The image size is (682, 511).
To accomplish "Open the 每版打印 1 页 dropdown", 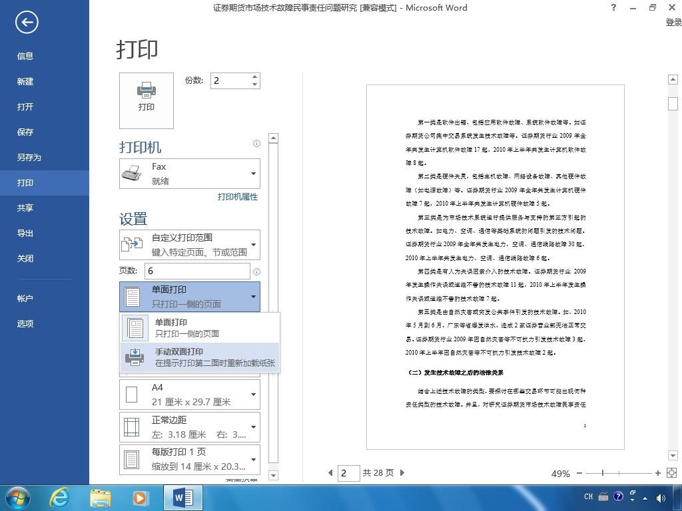I will coord(190,459).
